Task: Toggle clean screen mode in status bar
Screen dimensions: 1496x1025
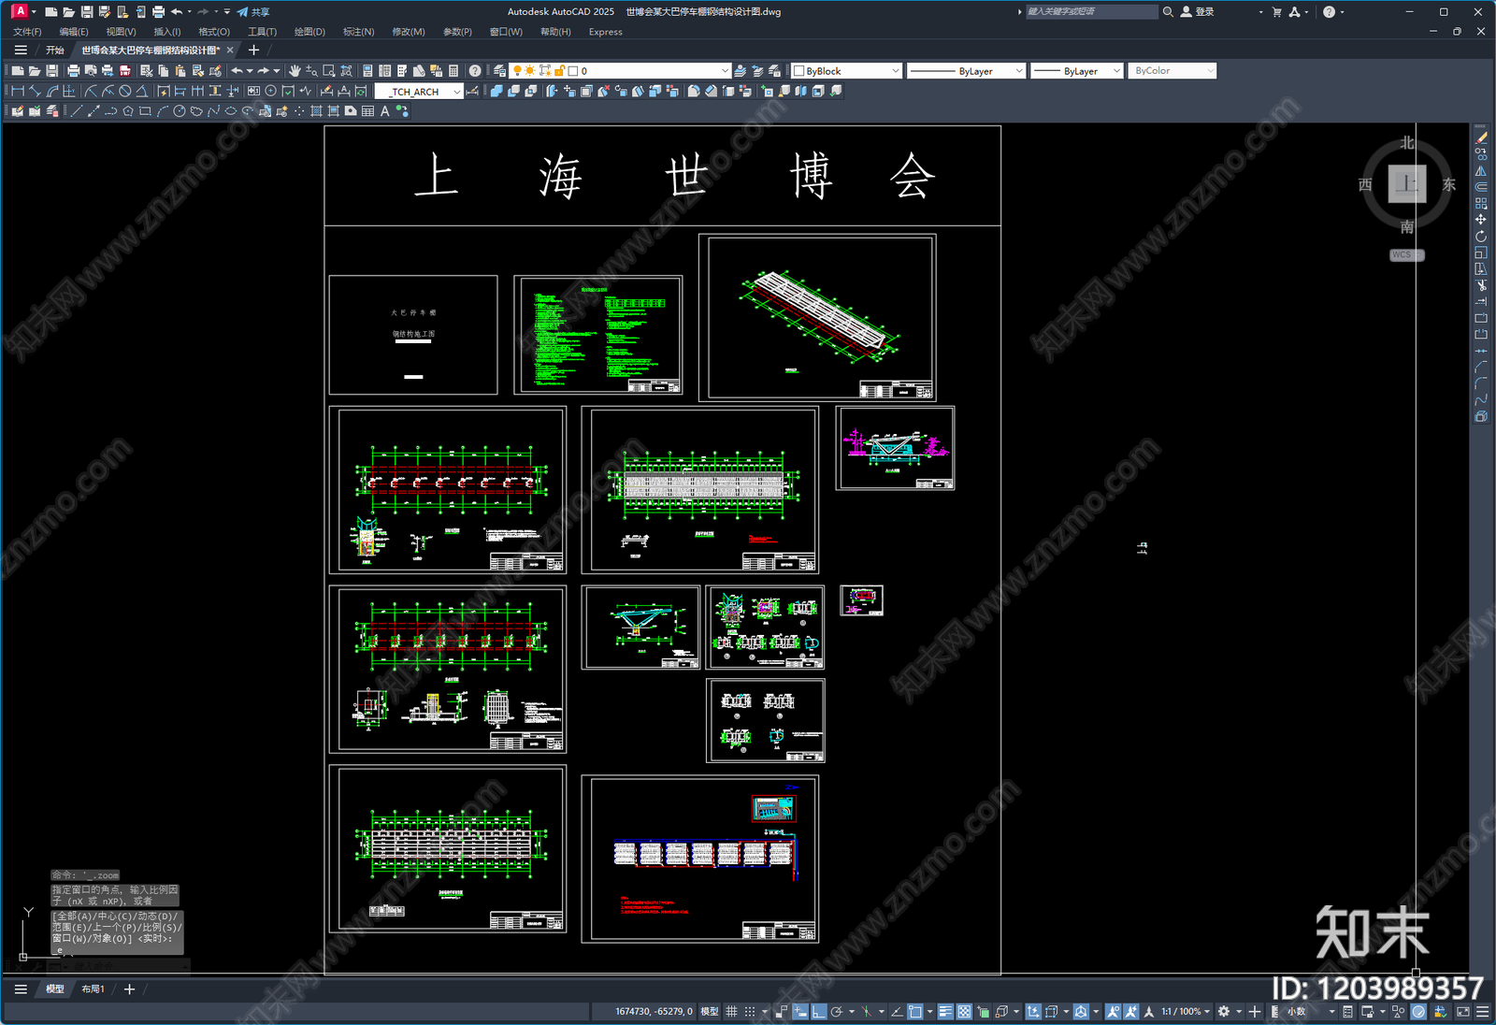Action: pos(1463,1012)
